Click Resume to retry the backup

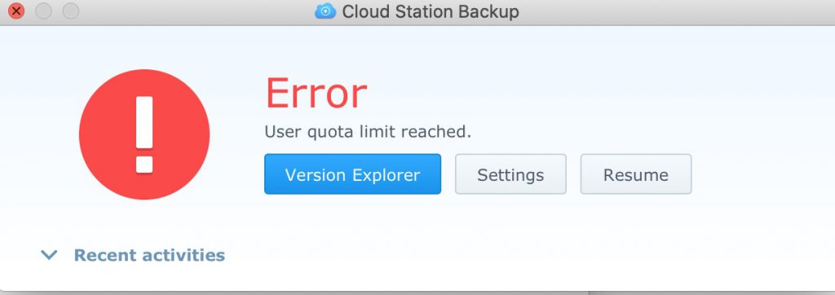[x=636, y=174]
